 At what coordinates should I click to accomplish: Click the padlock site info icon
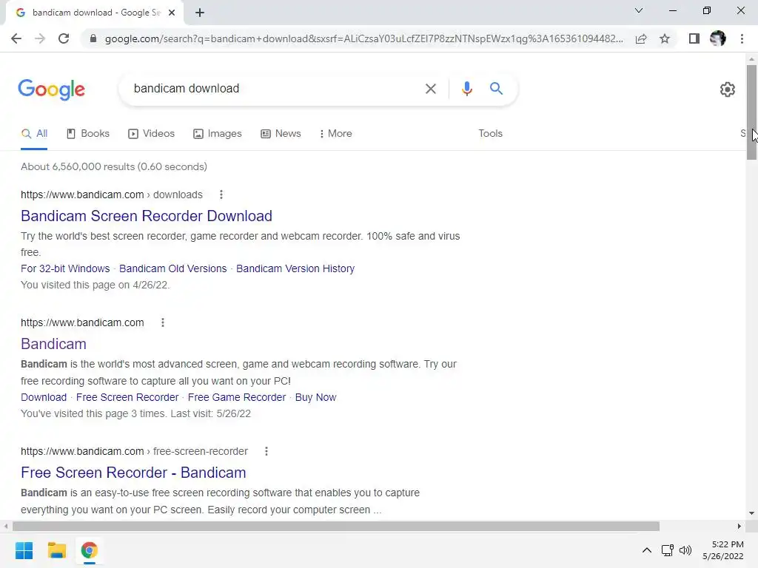click(x=93, y=38)
